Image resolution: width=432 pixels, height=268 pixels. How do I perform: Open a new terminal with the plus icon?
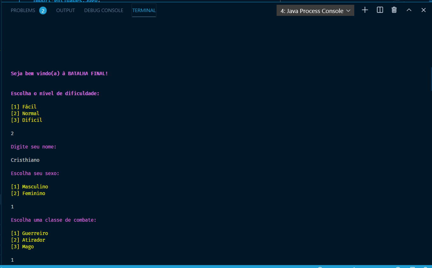tap(365, 10)
